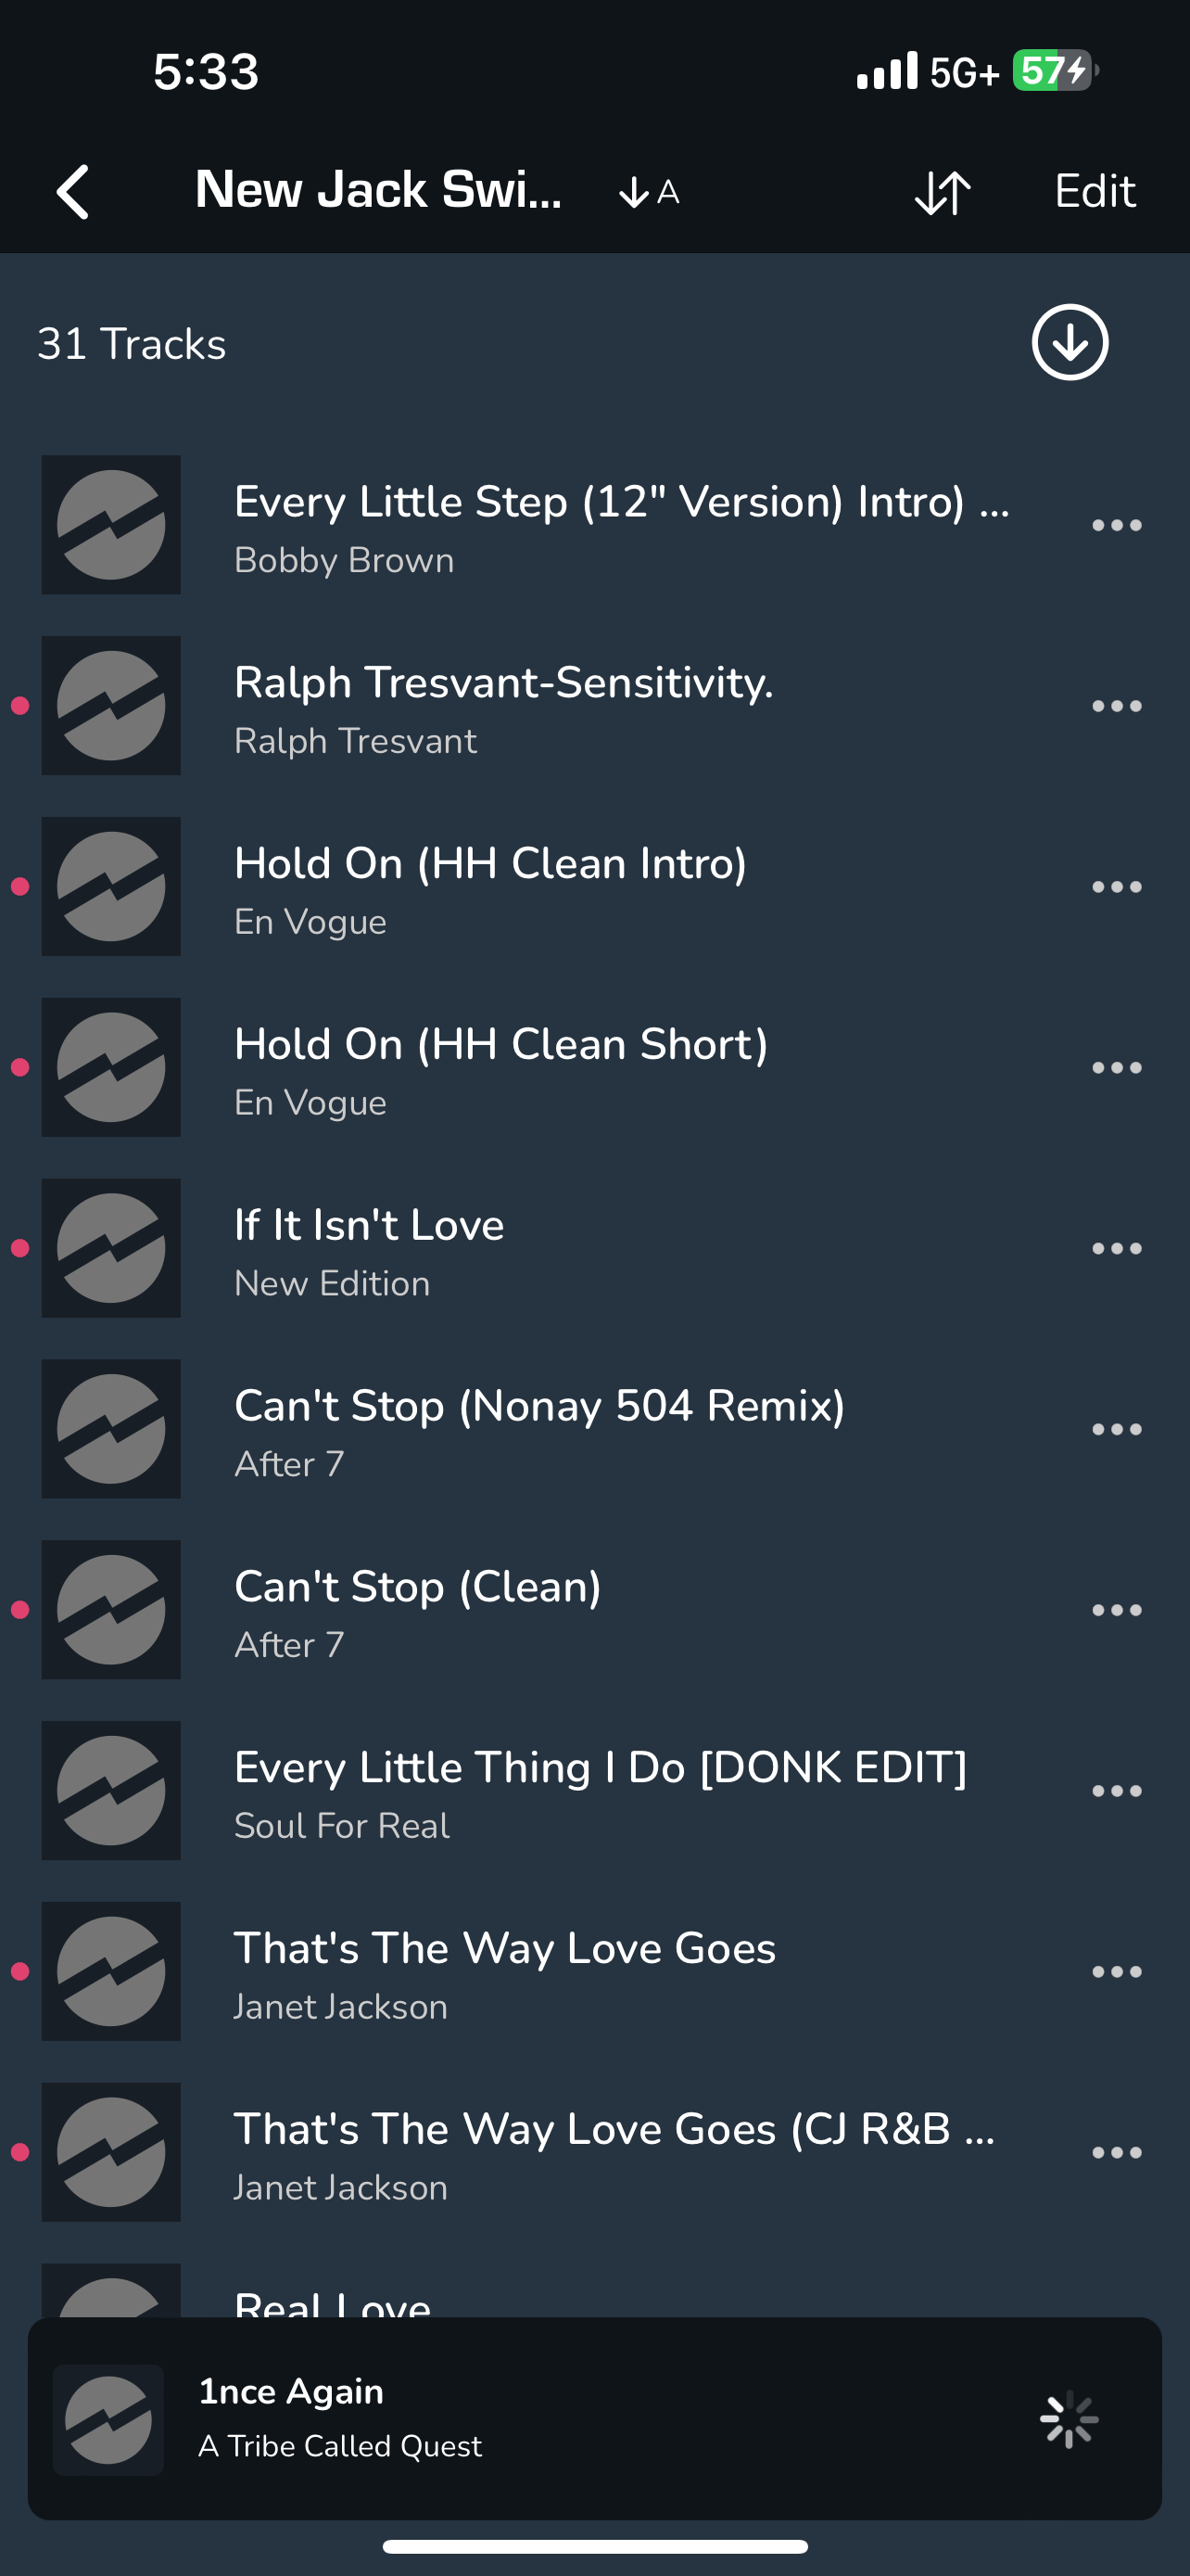This screenshot has width=1190, height=2576.
Task: Select Hold On (HH Clean Short) track
Action: (594, 1067)
